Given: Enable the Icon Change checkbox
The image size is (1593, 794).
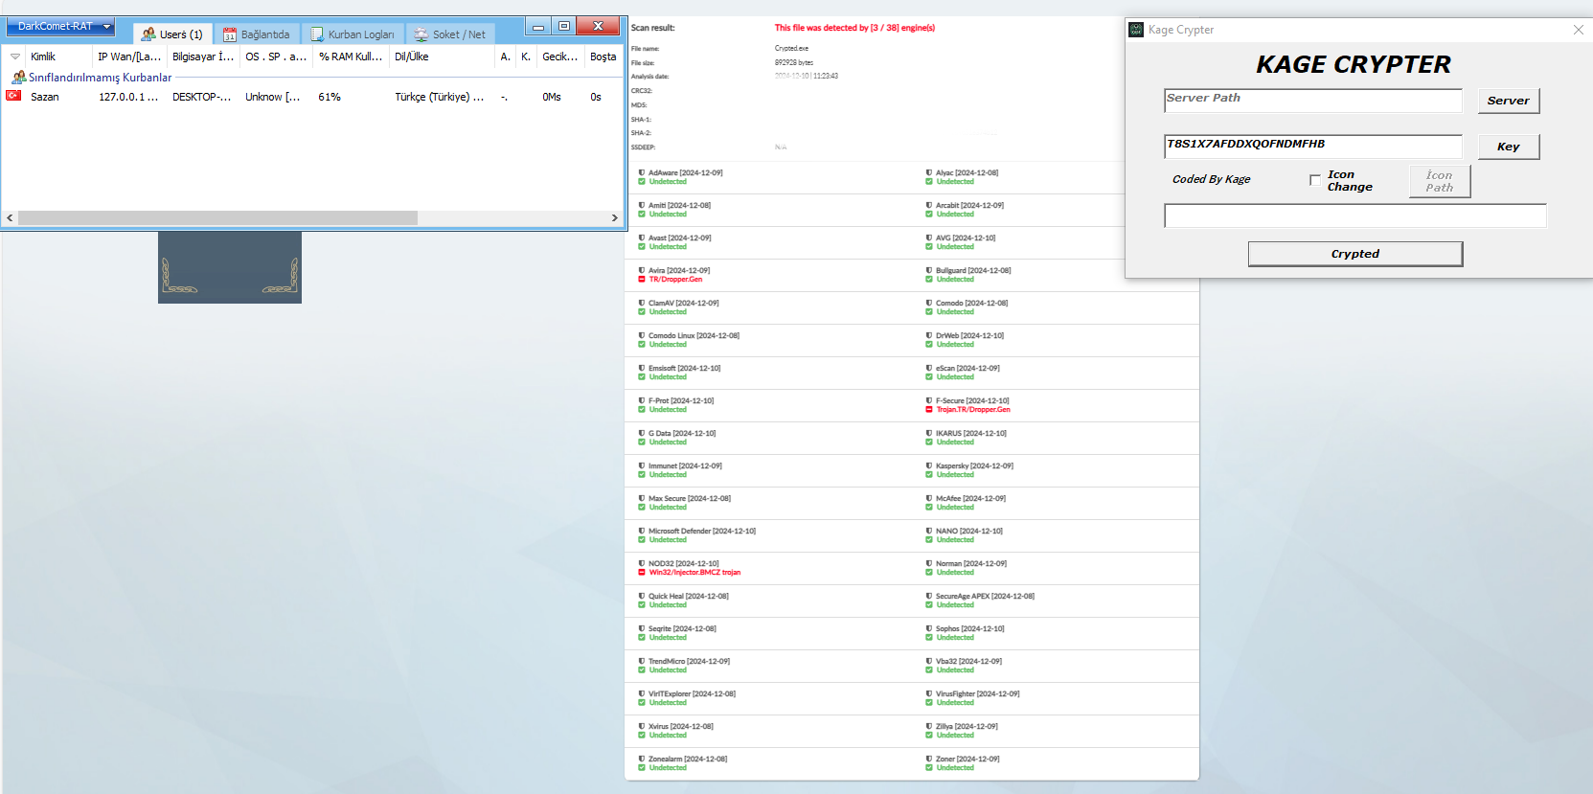Looking at the screenshot, I should click(1315, 180).
